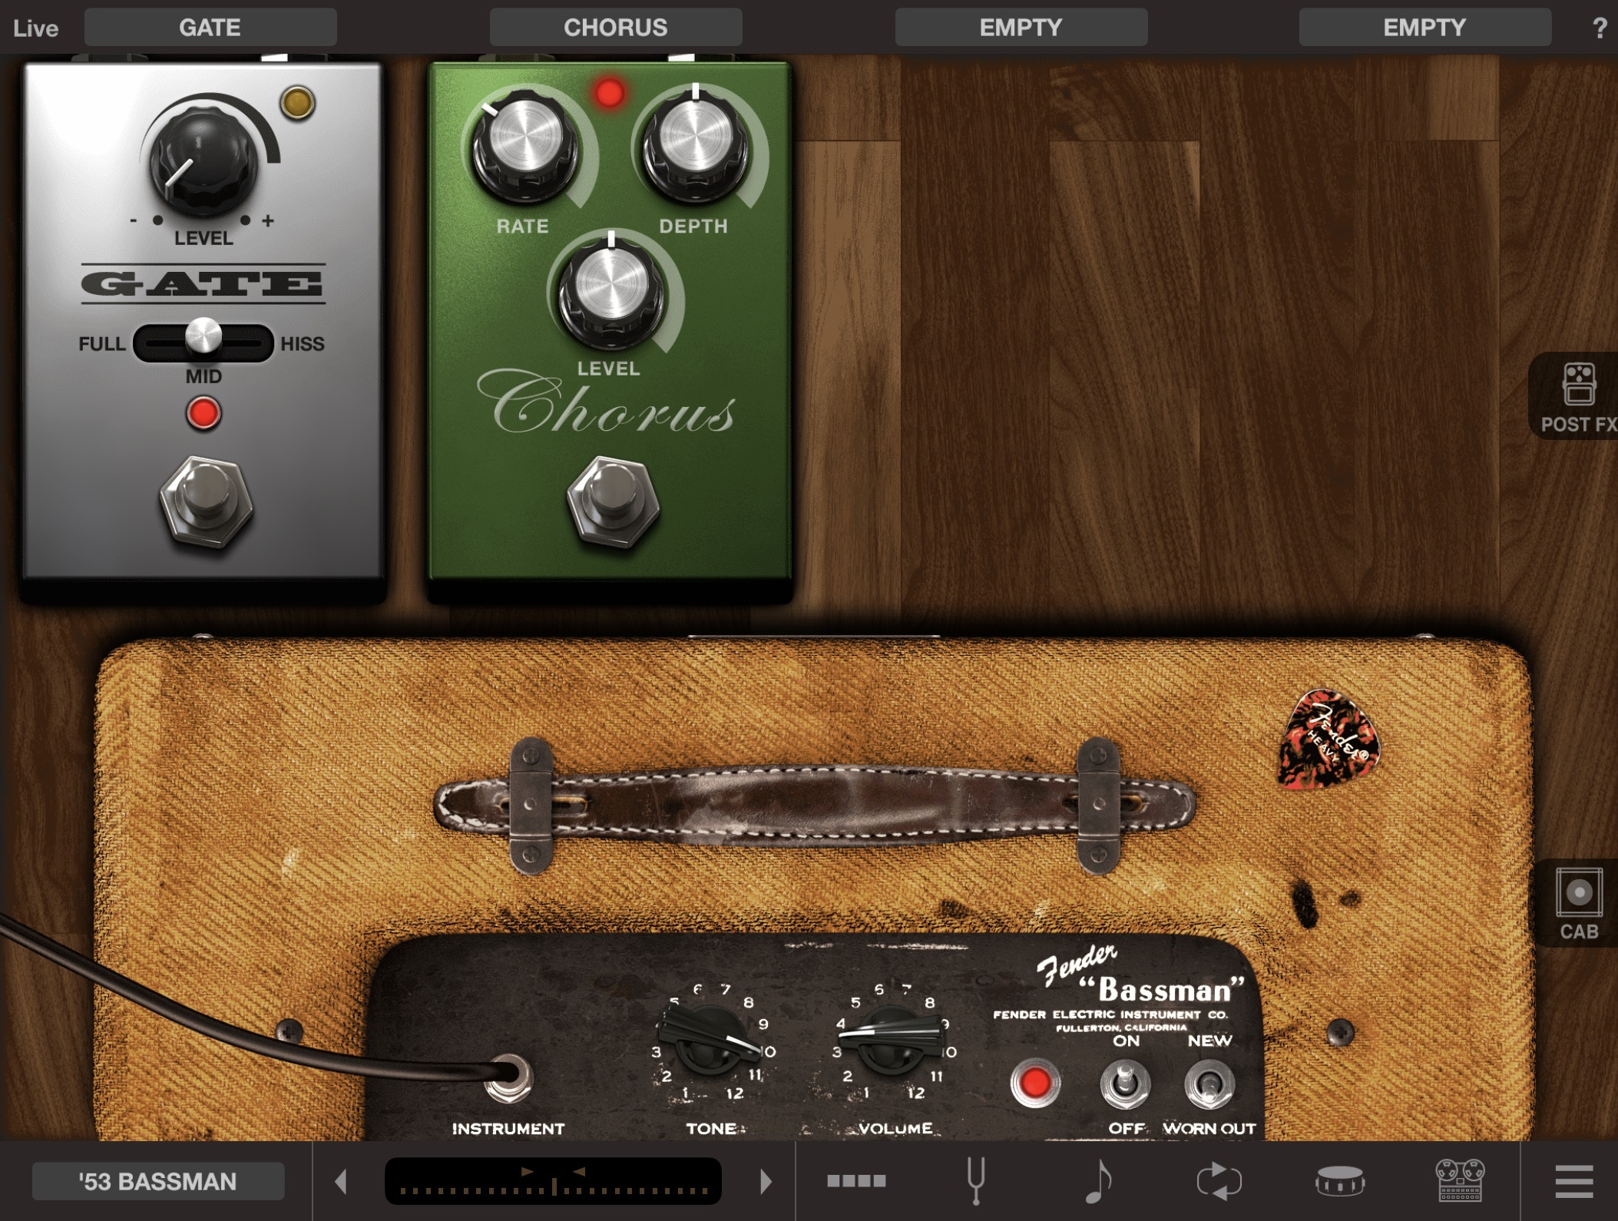This screenshot has height=1221, width=1618.
Task: Open the music note song icon
Action: pos(1098,1180)
